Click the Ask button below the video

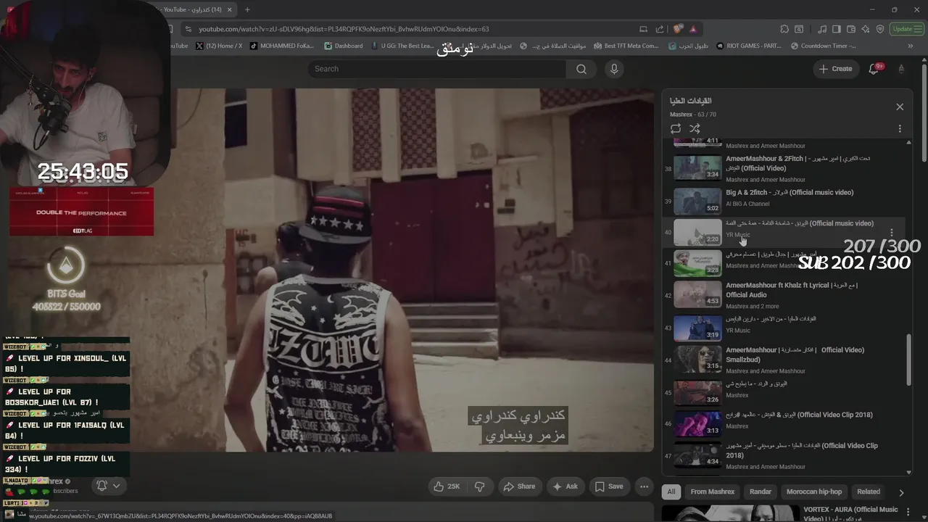(x=565, y=486)
